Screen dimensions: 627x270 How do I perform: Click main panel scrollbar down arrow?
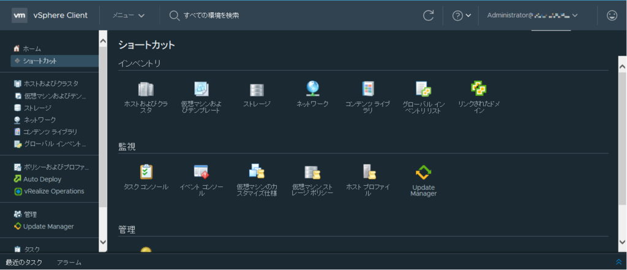622,242
